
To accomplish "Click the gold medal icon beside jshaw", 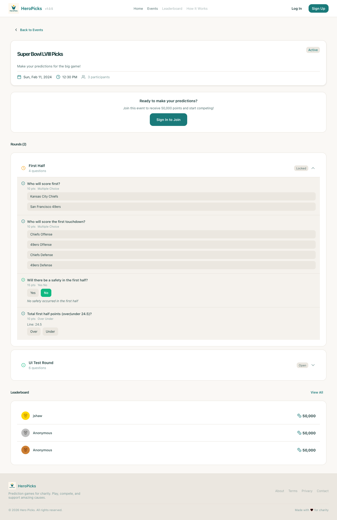I will coord(26,416).
